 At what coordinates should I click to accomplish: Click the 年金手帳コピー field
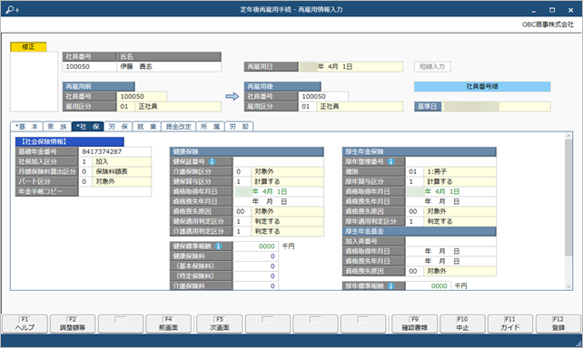115,191
